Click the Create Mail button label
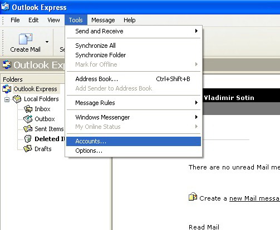 tap(25, 49)
